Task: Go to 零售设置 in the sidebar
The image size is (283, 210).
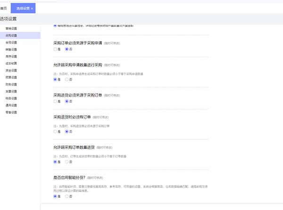Action: [x=11, y=113]
